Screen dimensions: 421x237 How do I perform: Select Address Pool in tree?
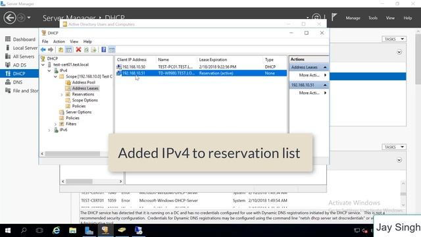point(84,82)
